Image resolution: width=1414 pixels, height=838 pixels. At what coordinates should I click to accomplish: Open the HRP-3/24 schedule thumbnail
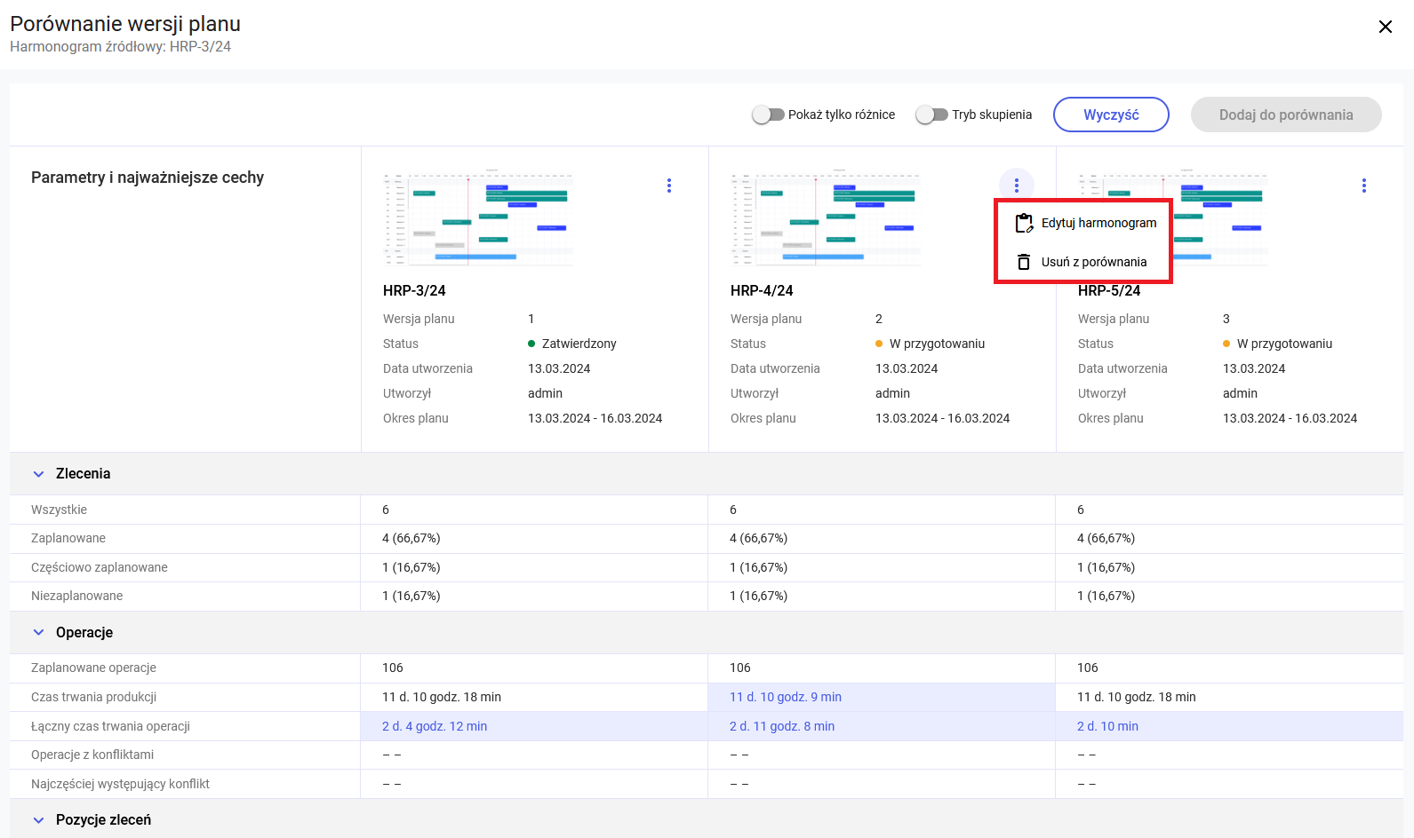(478, 219)
